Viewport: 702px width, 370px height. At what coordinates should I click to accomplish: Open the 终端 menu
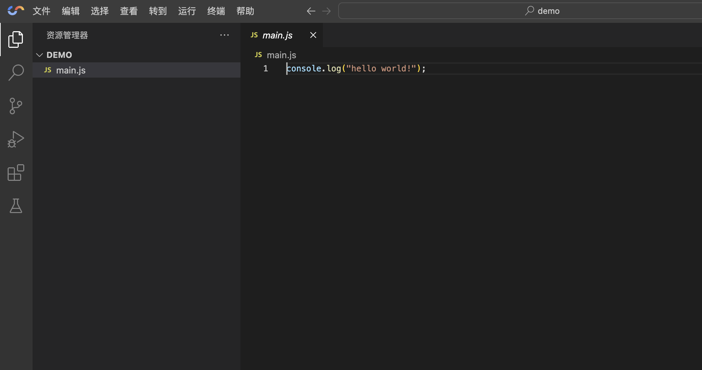[x=216, y=11]
